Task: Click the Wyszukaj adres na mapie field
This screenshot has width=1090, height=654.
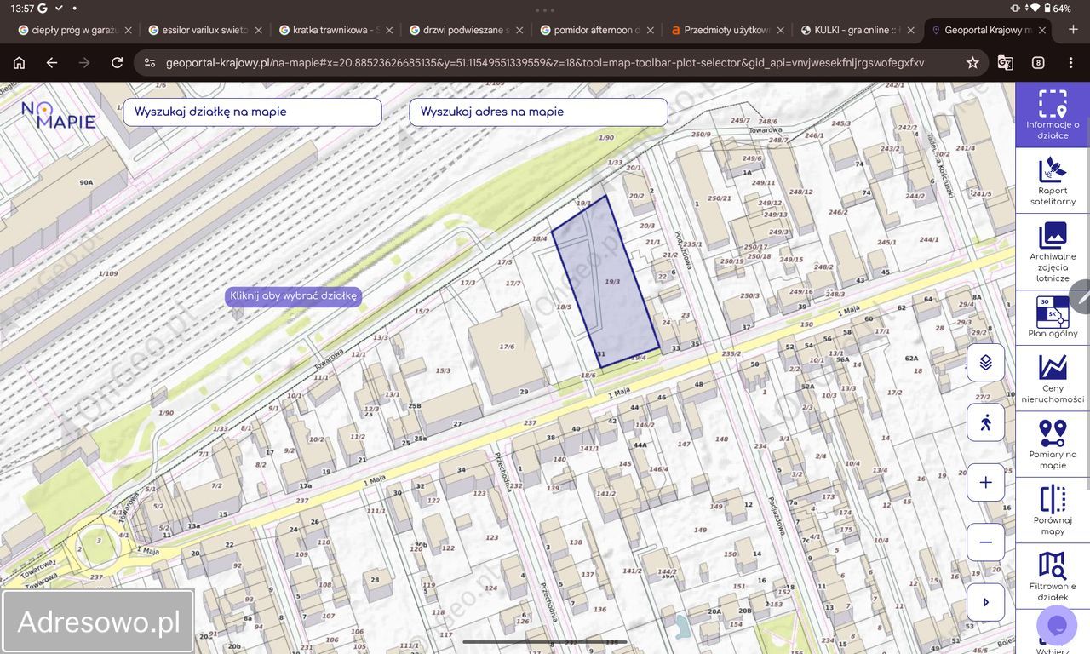Action: coord(538,112)
